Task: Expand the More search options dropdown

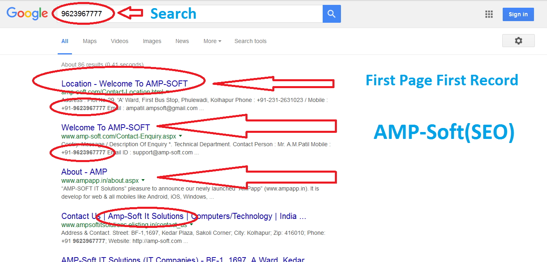Action: pyautogui.click(x=213, y=41)
